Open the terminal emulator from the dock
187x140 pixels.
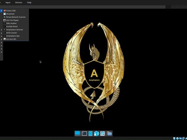click(x=84, y=133)
